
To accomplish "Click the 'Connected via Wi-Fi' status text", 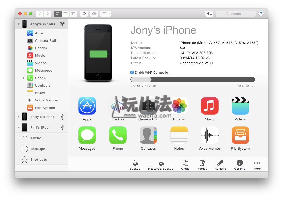I will [196, 63].
